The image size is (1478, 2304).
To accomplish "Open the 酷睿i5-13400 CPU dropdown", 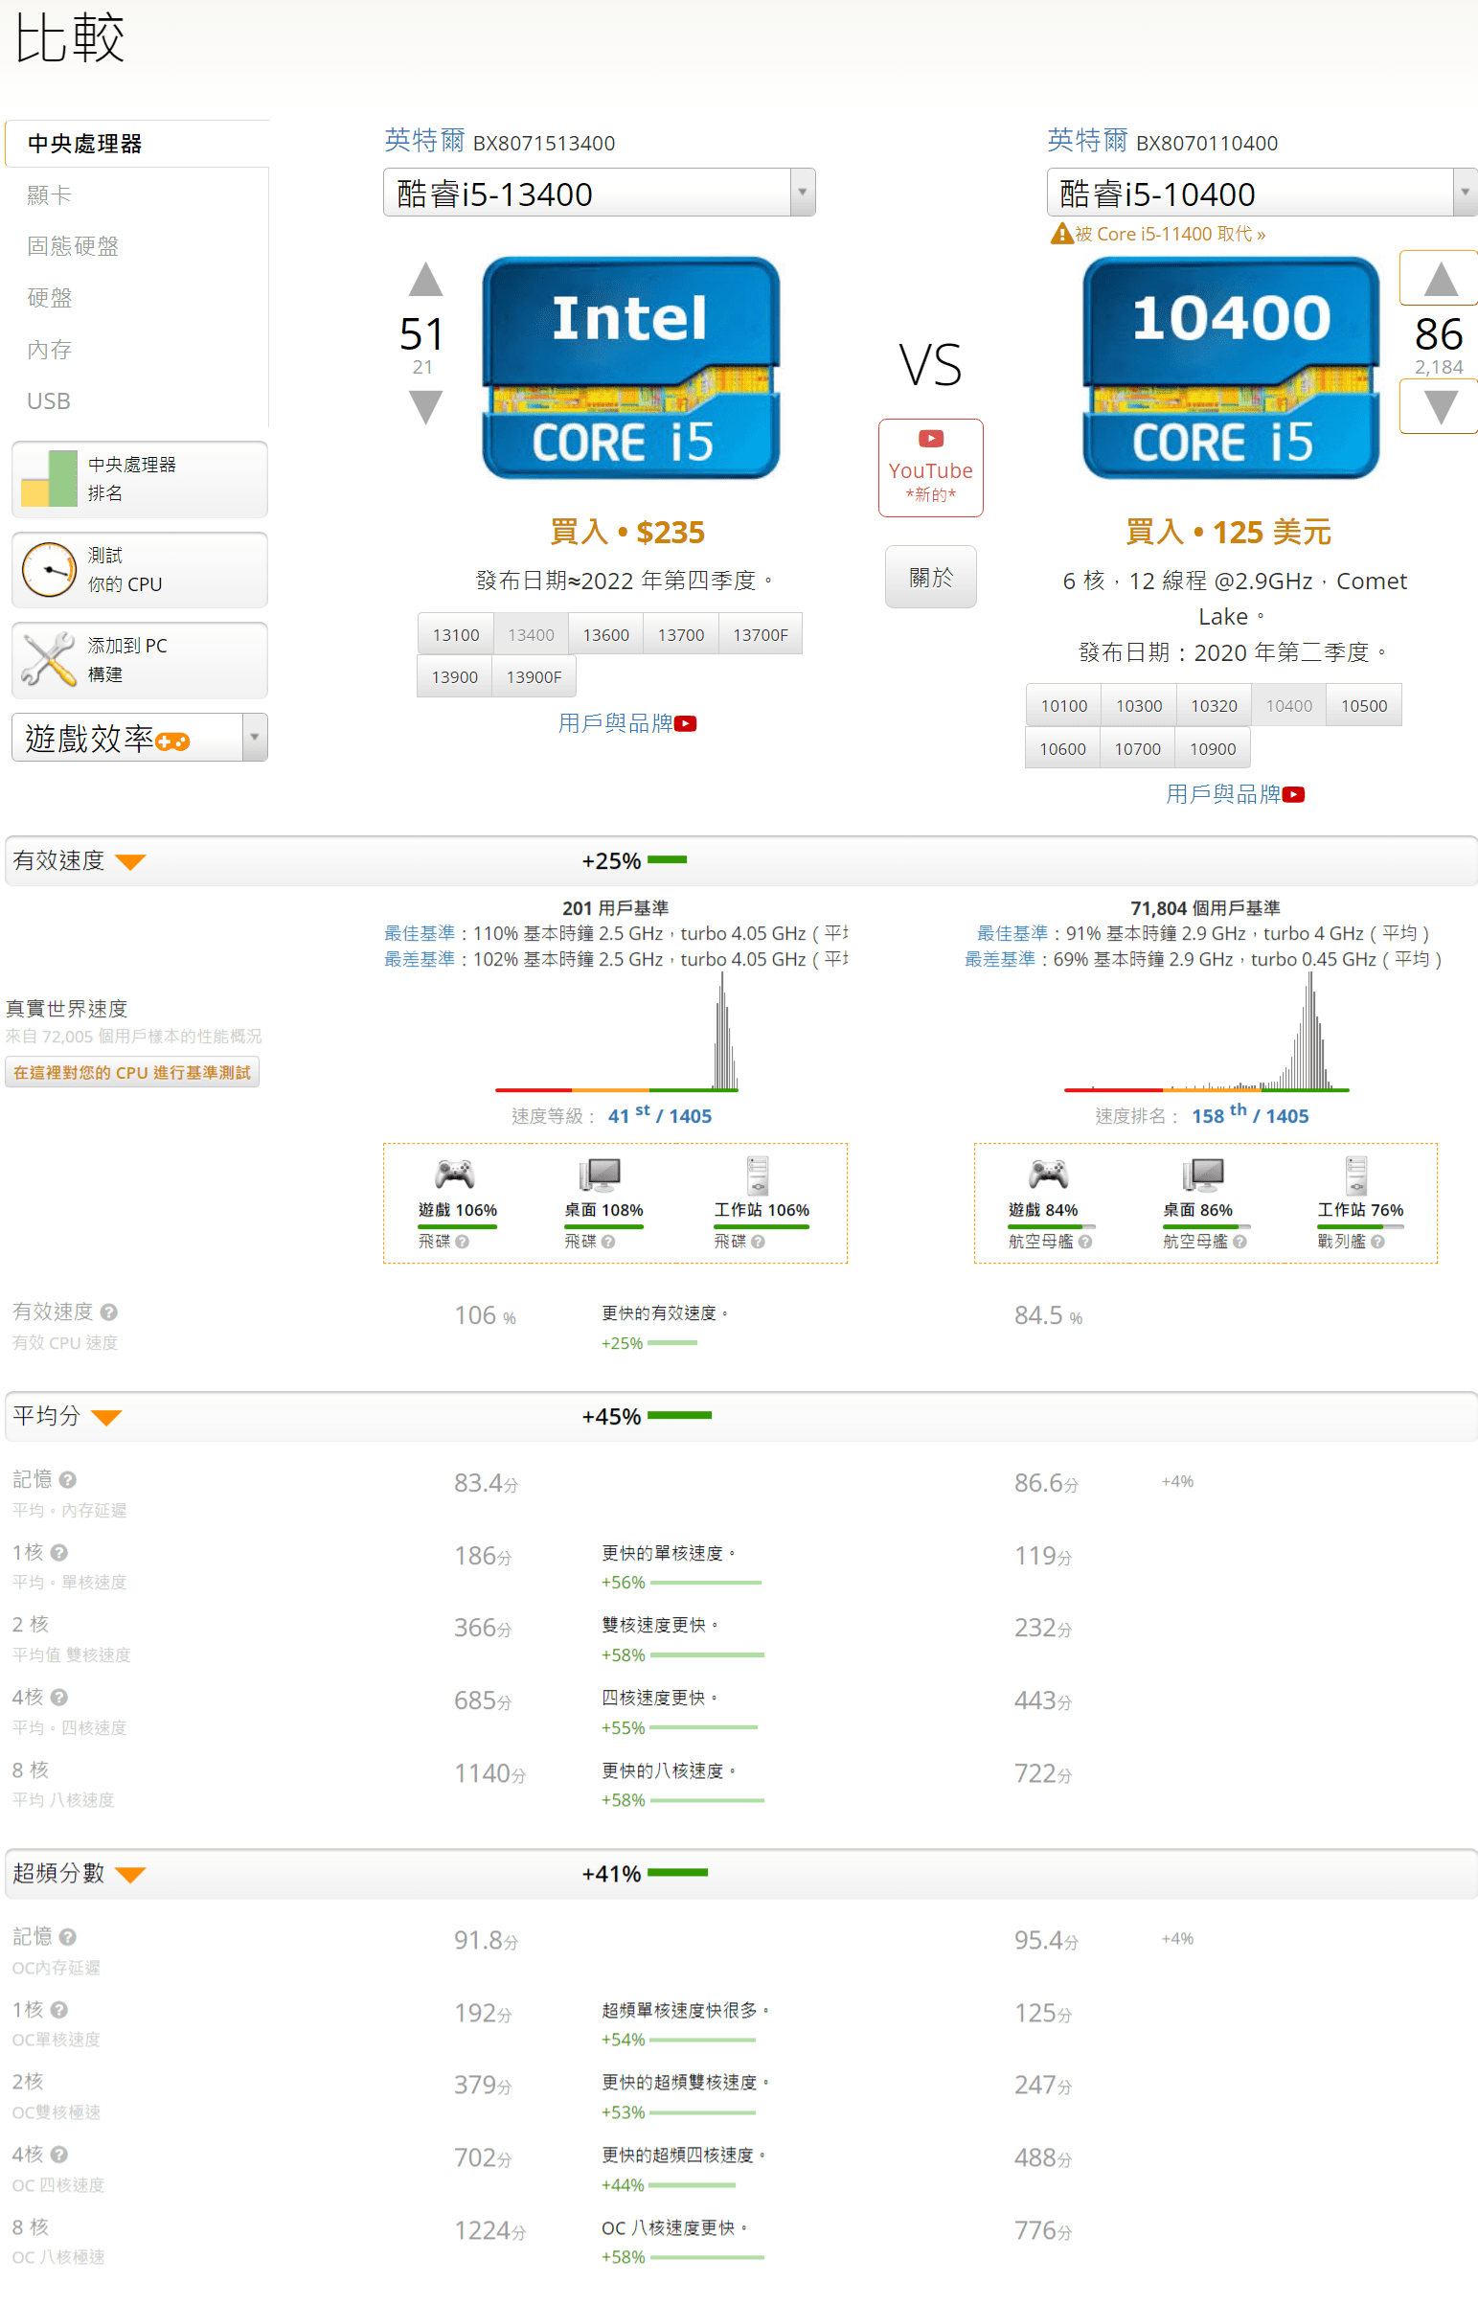I will pyautogui.click(x=599, y=193).
